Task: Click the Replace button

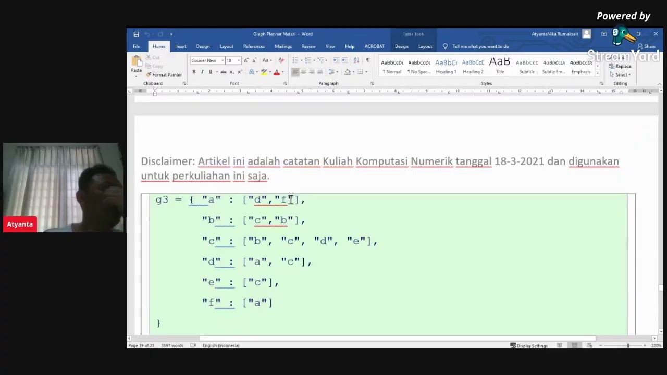Action: (x=620, y=66)
